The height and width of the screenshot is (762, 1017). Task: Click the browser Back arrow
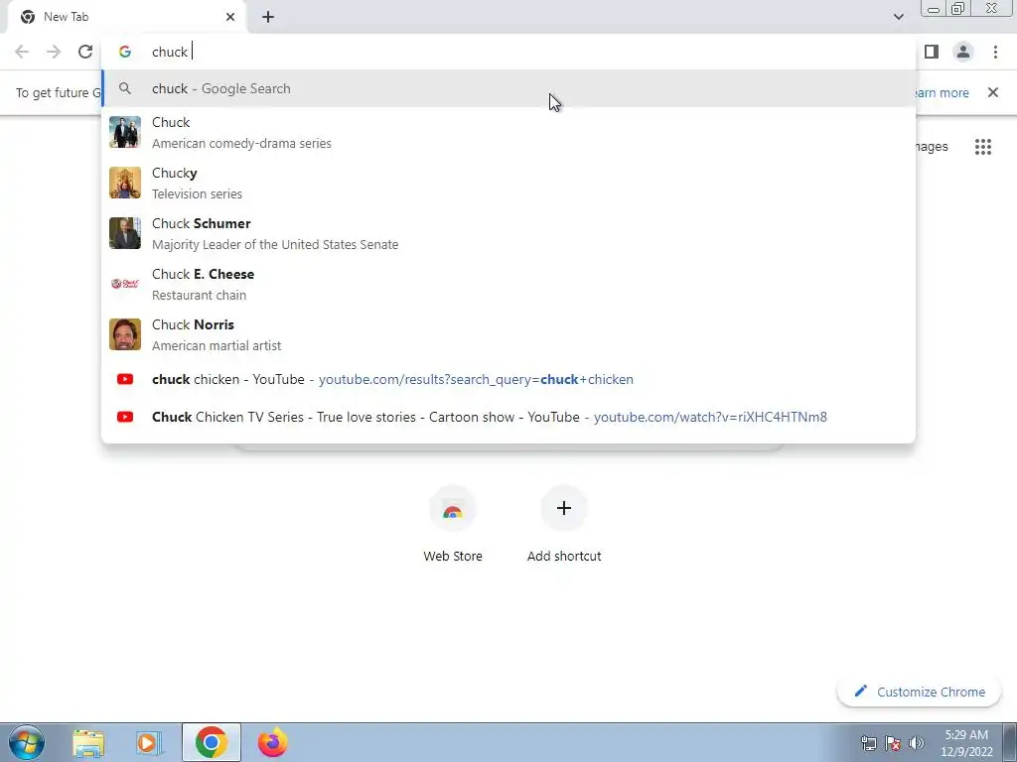(22, 52)
